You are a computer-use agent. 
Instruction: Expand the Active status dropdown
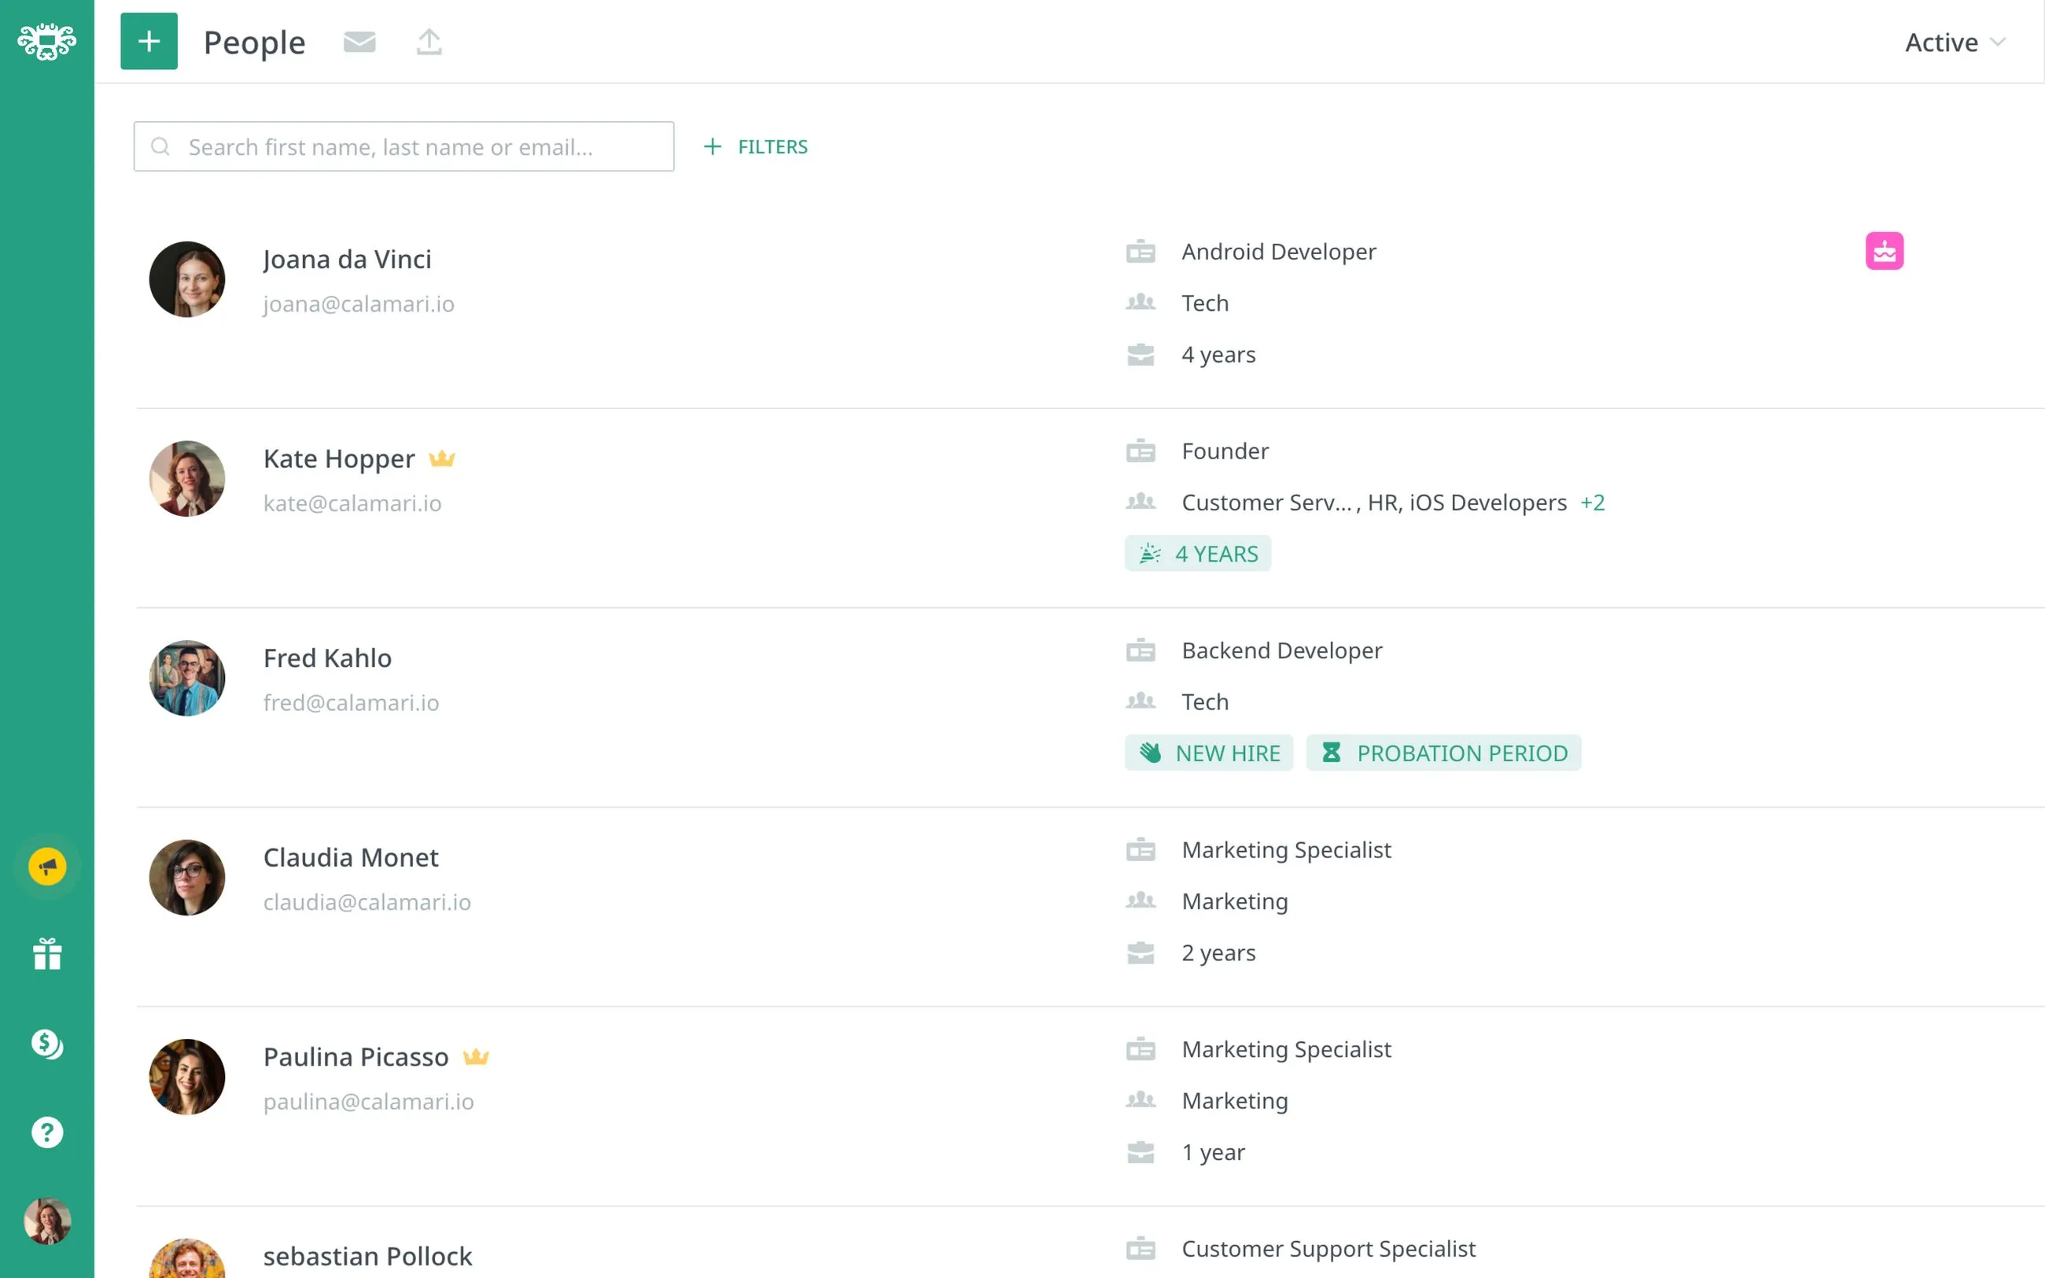click(1954, 42)
